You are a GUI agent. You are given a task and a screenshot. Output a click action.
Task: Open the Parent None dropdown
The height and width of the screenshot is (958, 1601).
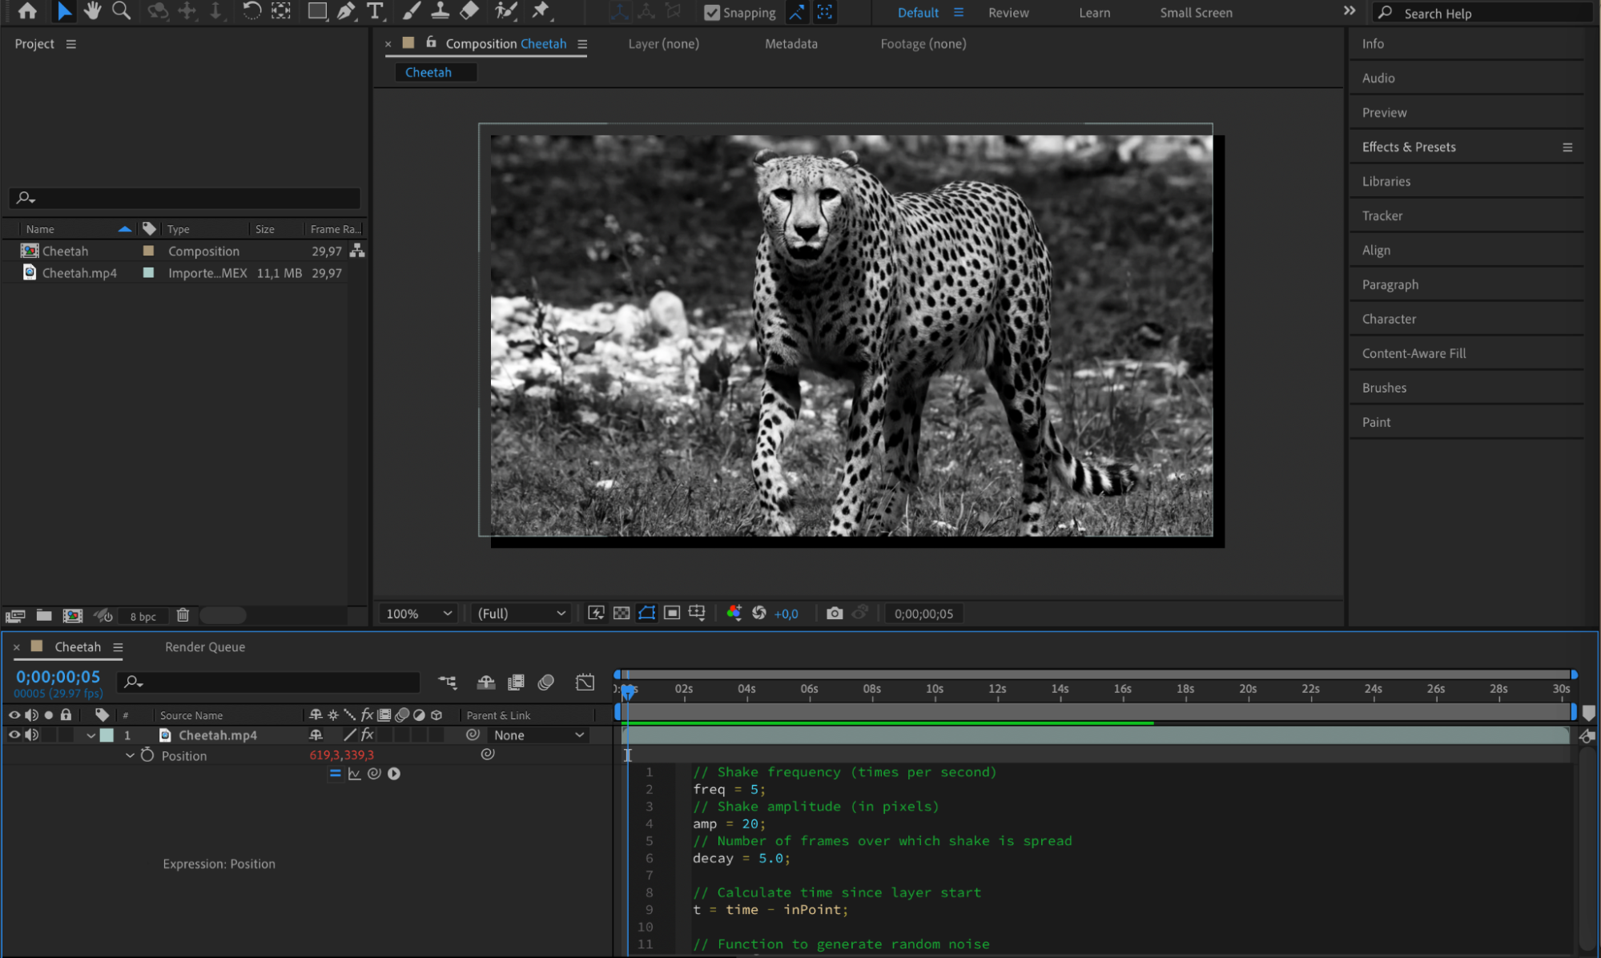tap(538, 735)
